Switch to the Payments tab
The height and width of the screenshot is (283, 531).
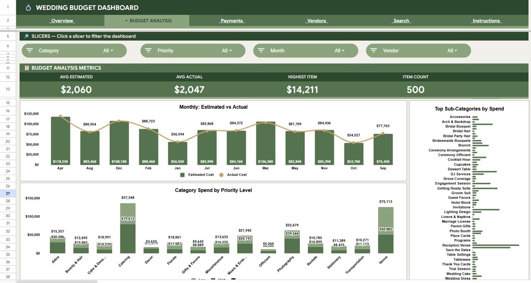[x=231, y=20]
